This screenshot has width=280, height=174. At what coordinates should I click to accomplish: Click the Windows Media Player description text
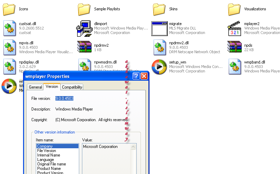[74, 109]
